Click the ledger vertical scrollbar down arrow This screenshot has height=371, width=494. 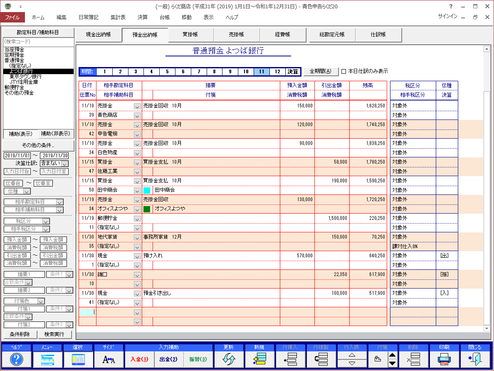[487, 329]
